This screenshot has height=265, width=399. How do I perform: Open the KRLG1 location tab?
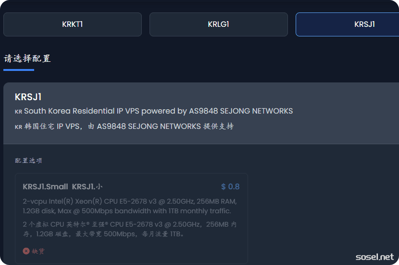tap(218, 24)
